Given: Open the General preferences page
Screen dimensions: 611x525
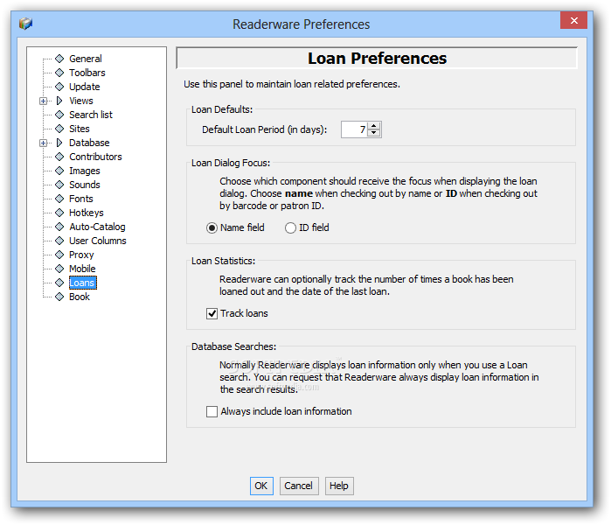Looking at the screenshot, I should pyautogui.click(x=86, y=59).
